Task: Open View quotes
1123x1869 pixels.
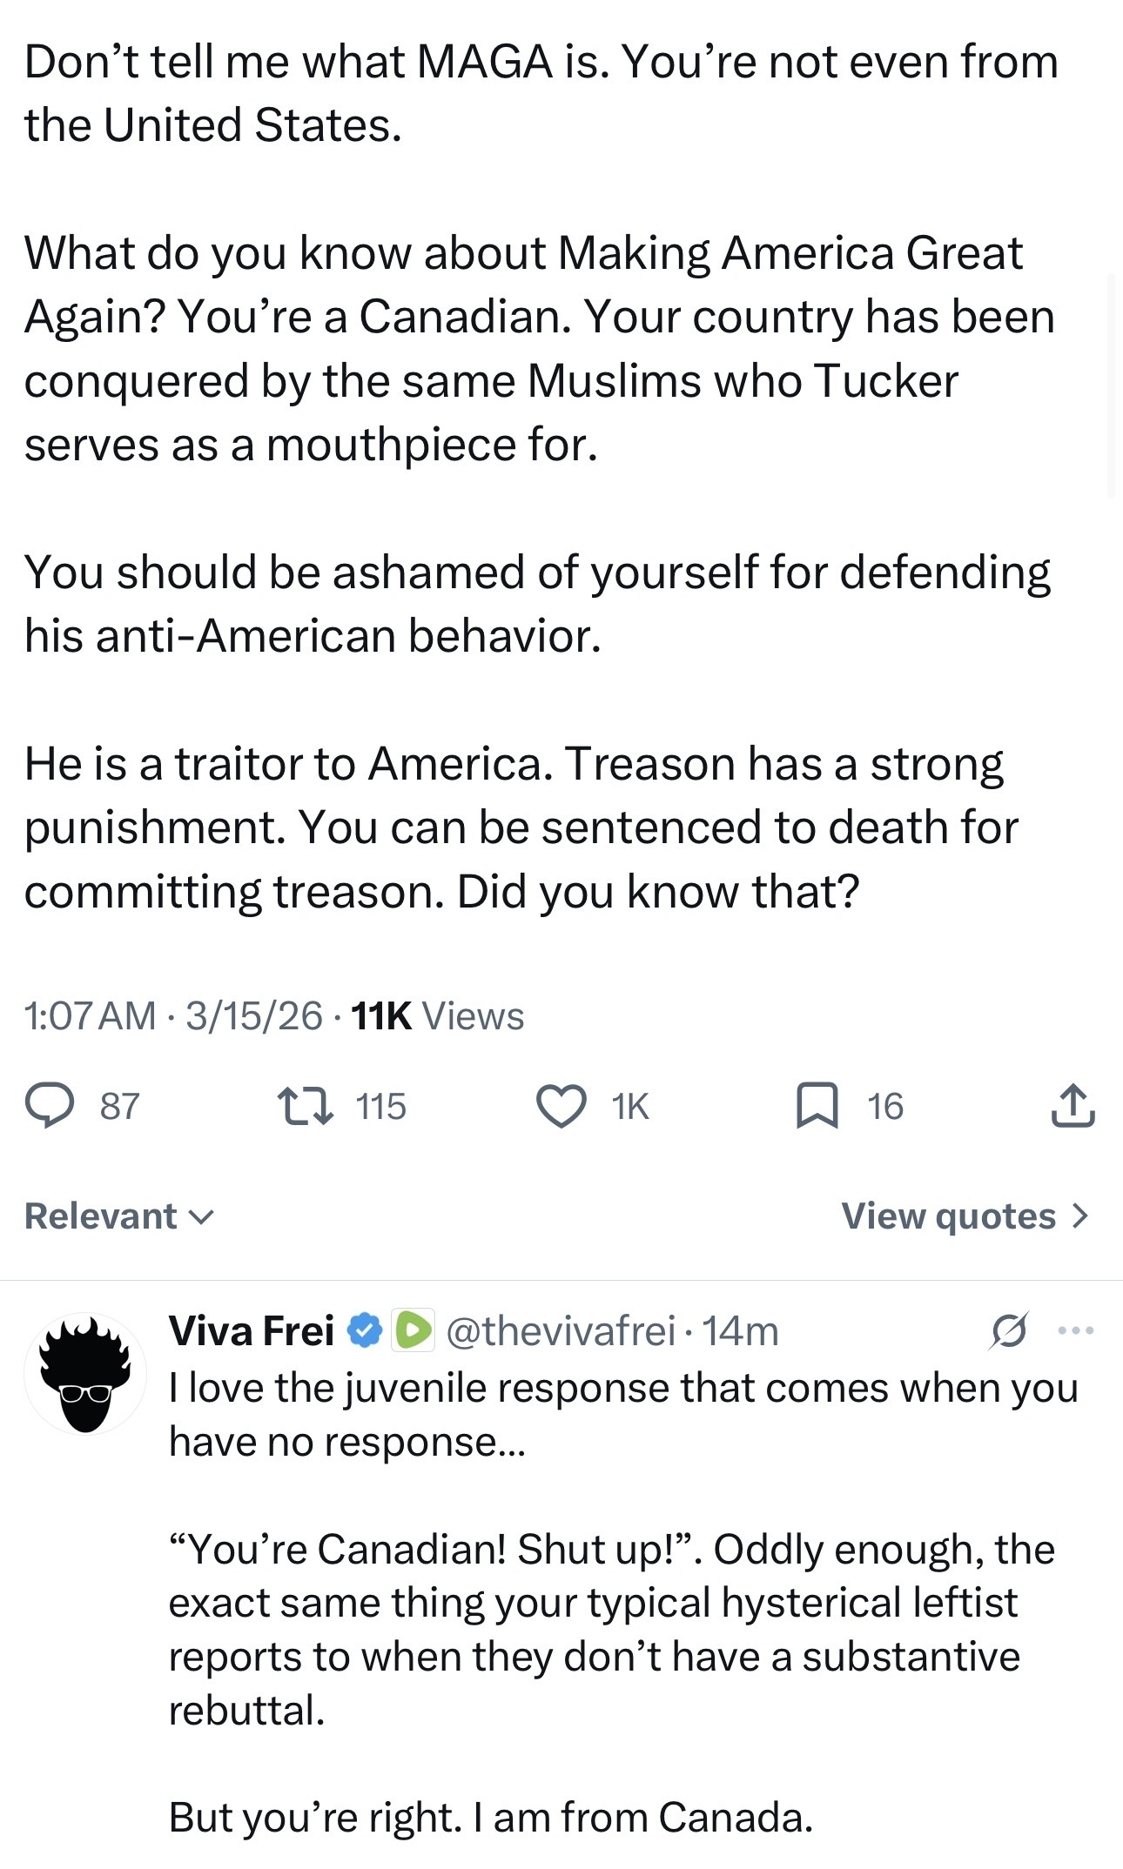Action: pos(965,1216)
